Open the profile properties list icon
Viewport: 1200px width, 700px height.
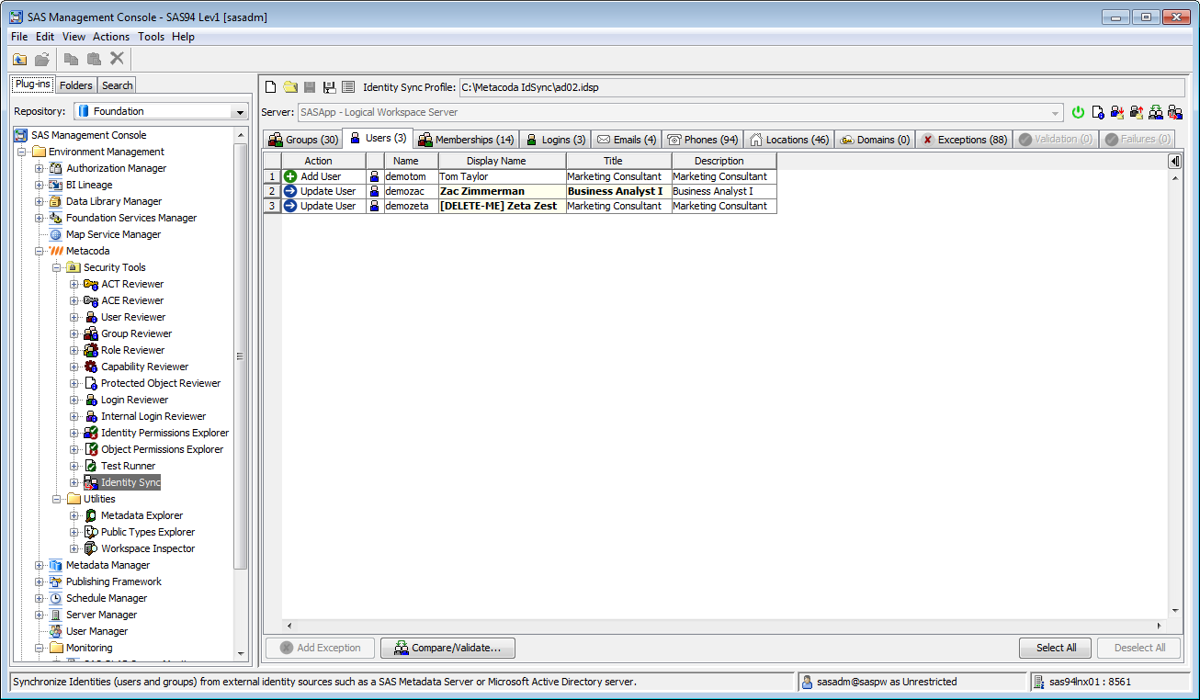pos(348,87)
